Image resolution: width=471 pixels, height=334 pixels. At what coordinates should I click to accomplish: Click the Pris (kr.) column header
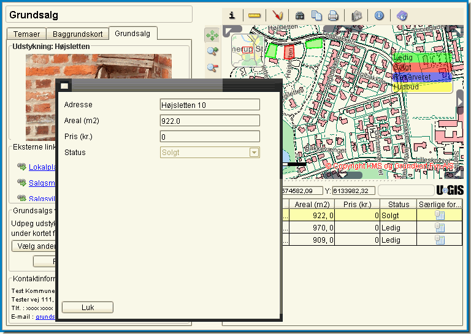357,204
